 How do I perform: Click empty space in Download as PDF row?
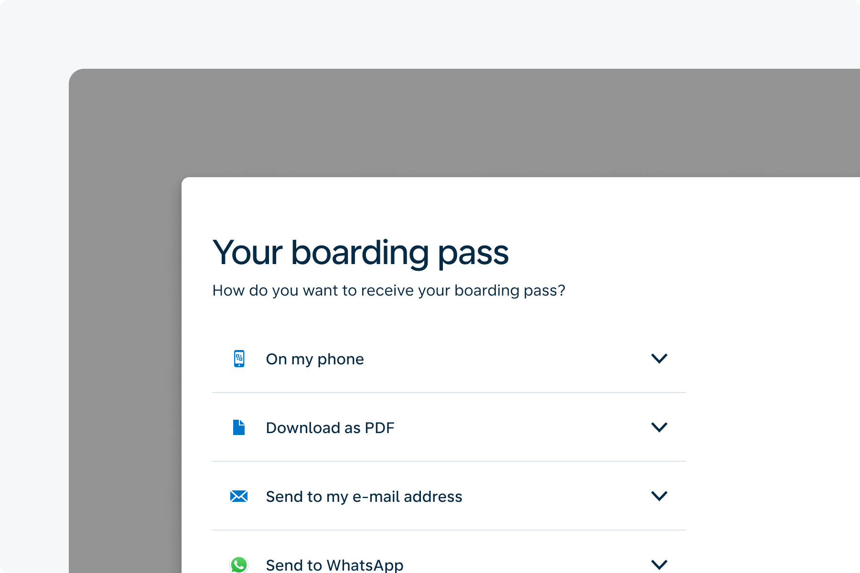[521, 427]
